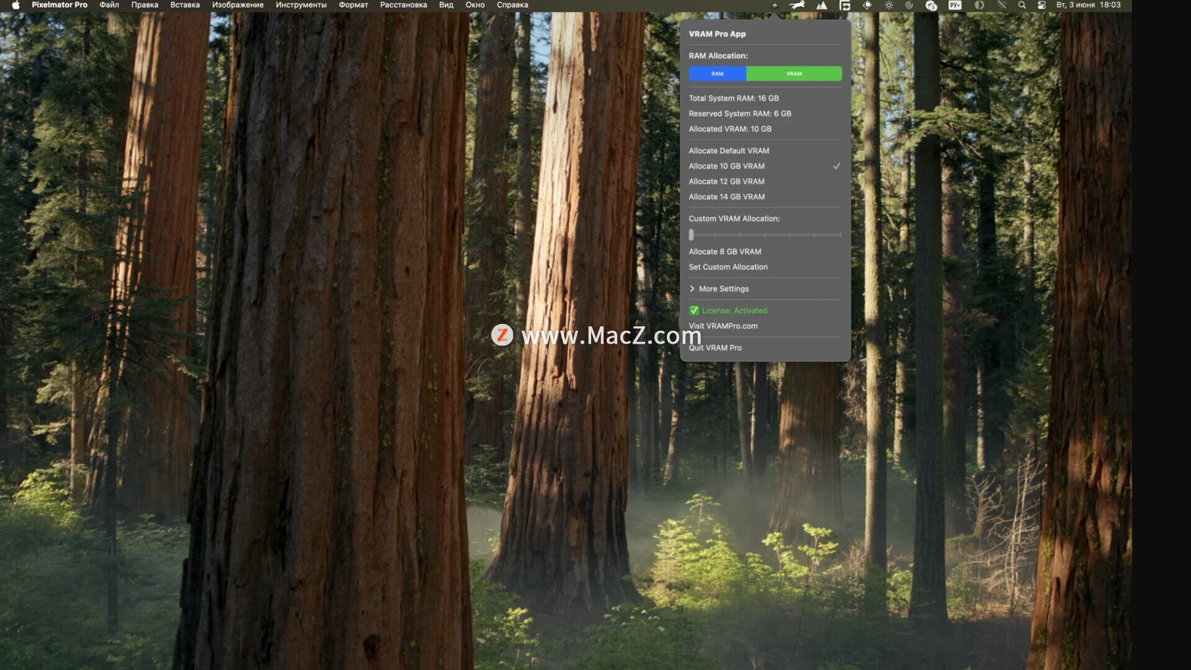Open the Правка menu
Screen dimensions: 1191x670
(145, 5)
